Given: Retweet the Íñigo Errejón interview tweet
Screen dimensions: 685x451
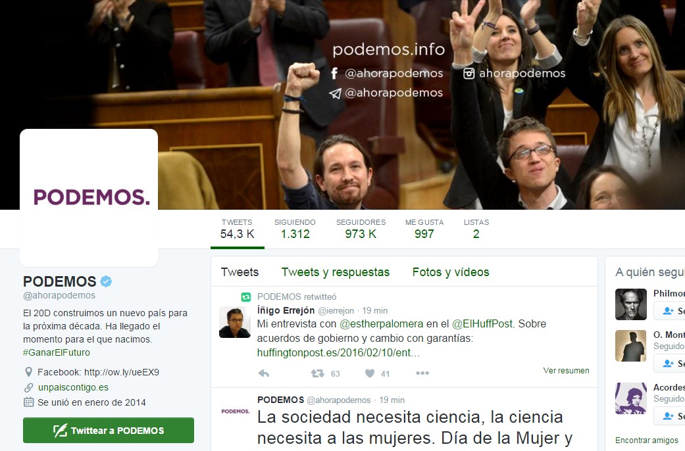Looking at the screenshot, I should click(317, 373).
